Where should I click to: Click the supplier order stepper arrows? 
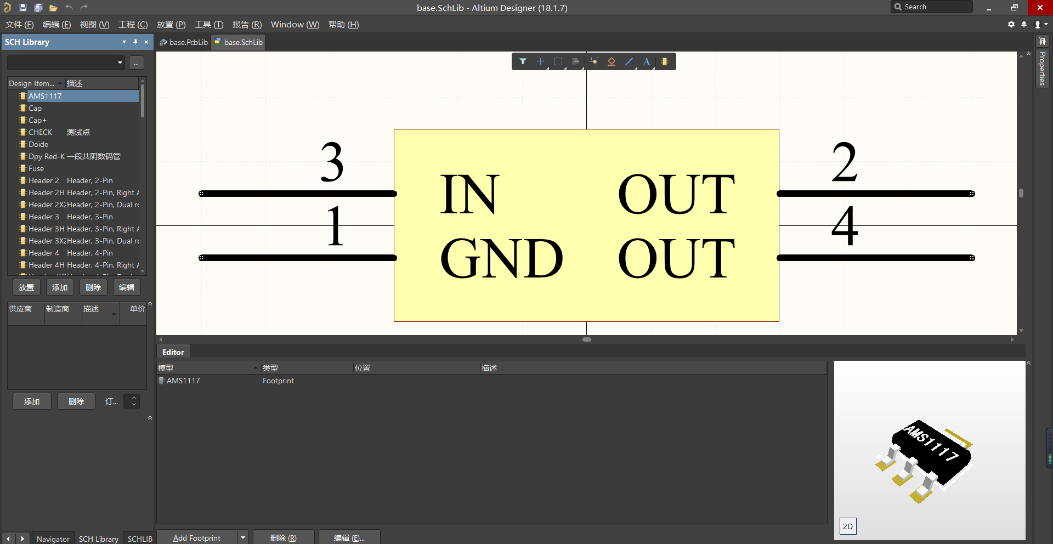click(x=133, y=401)
